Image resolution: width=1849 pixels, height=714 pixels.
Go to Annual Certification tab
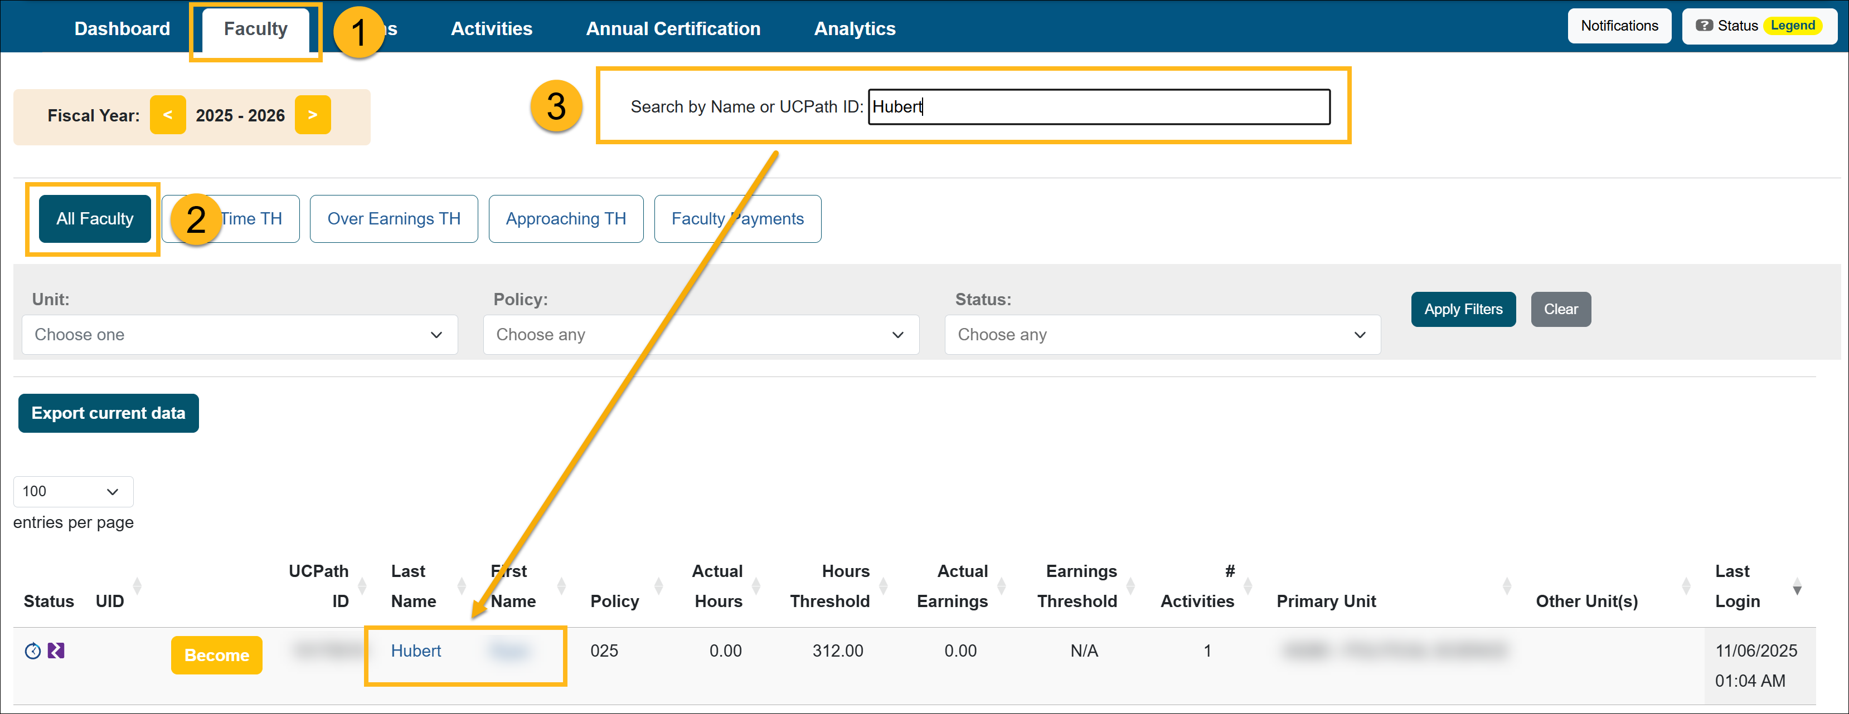tap(673, 28)
